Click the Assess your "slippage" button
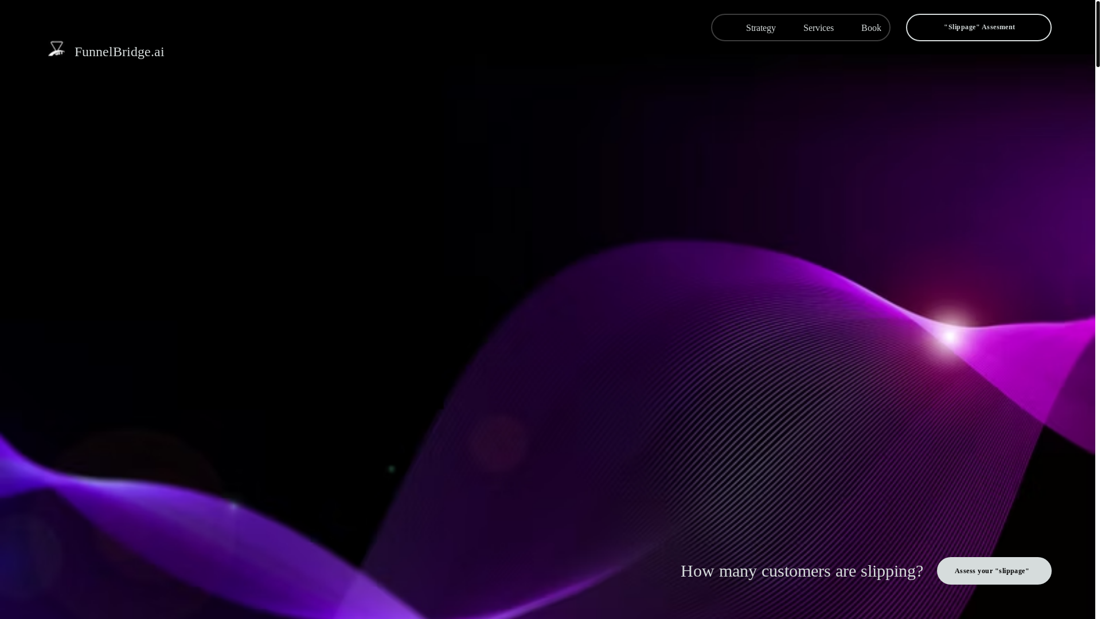This screenshot has width=1101, height=619. tap(994, 571)
